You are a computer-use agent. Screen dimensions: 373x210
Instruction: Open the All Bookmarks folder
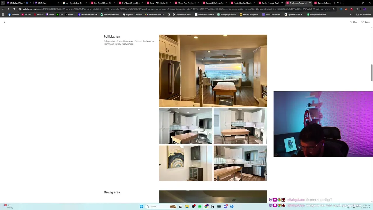click(363, 15)
